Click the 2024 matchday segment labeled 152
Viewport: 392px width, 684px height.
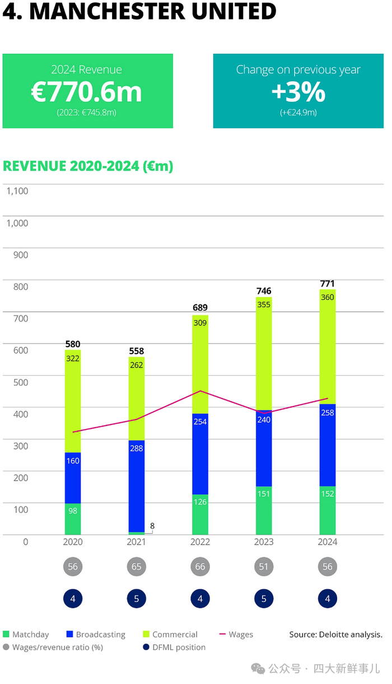[328, 510]
